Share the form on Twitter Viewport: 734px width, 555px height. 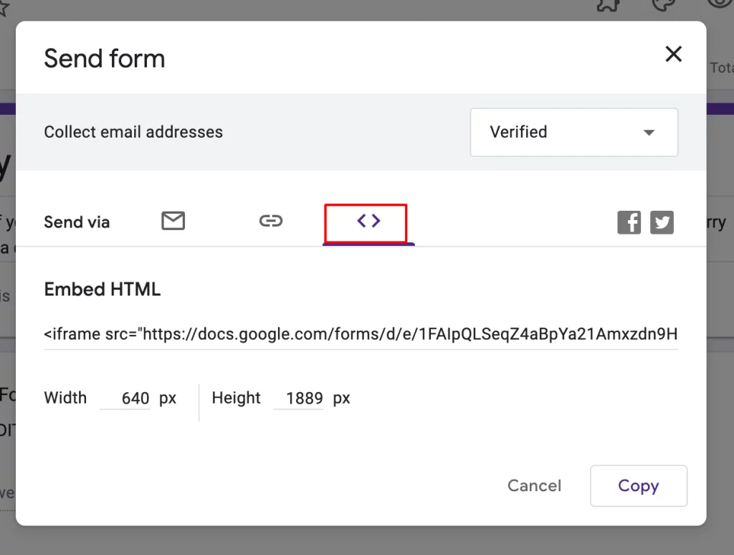coord(662,222)
